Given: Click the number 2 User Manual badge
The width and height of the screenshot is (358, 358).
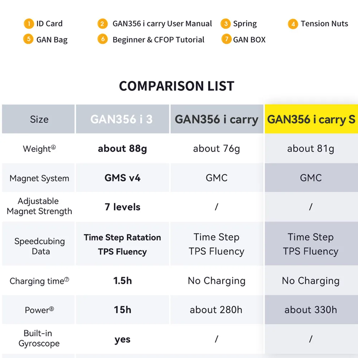Looking at the screenshot, I should [x=102, y=24].
